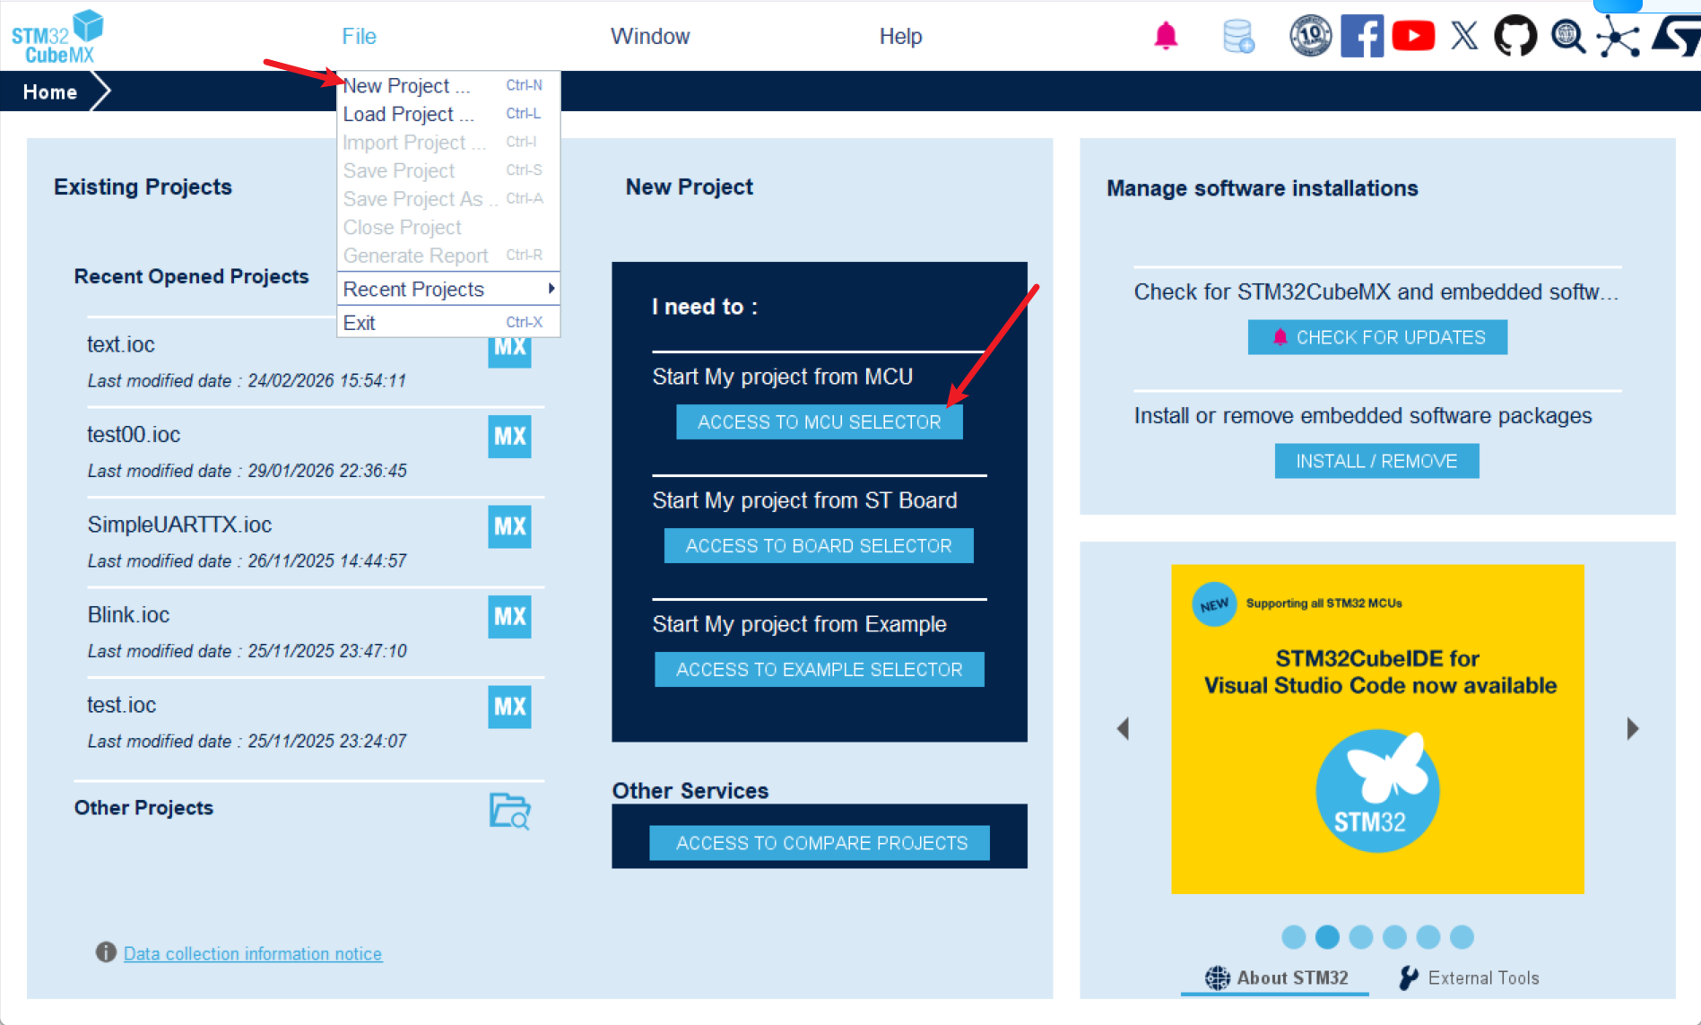Click the Other Projects label
This screenshot has width=1701, height=1025.
pyautogui.click(x=143, y=808)
